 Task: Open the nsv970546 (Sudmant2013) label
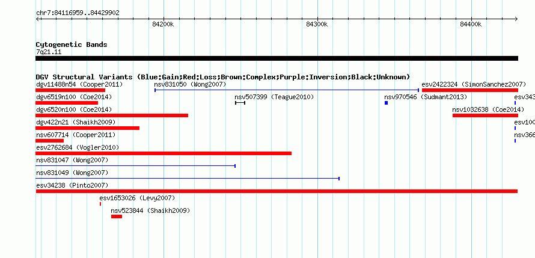[426, 97]
